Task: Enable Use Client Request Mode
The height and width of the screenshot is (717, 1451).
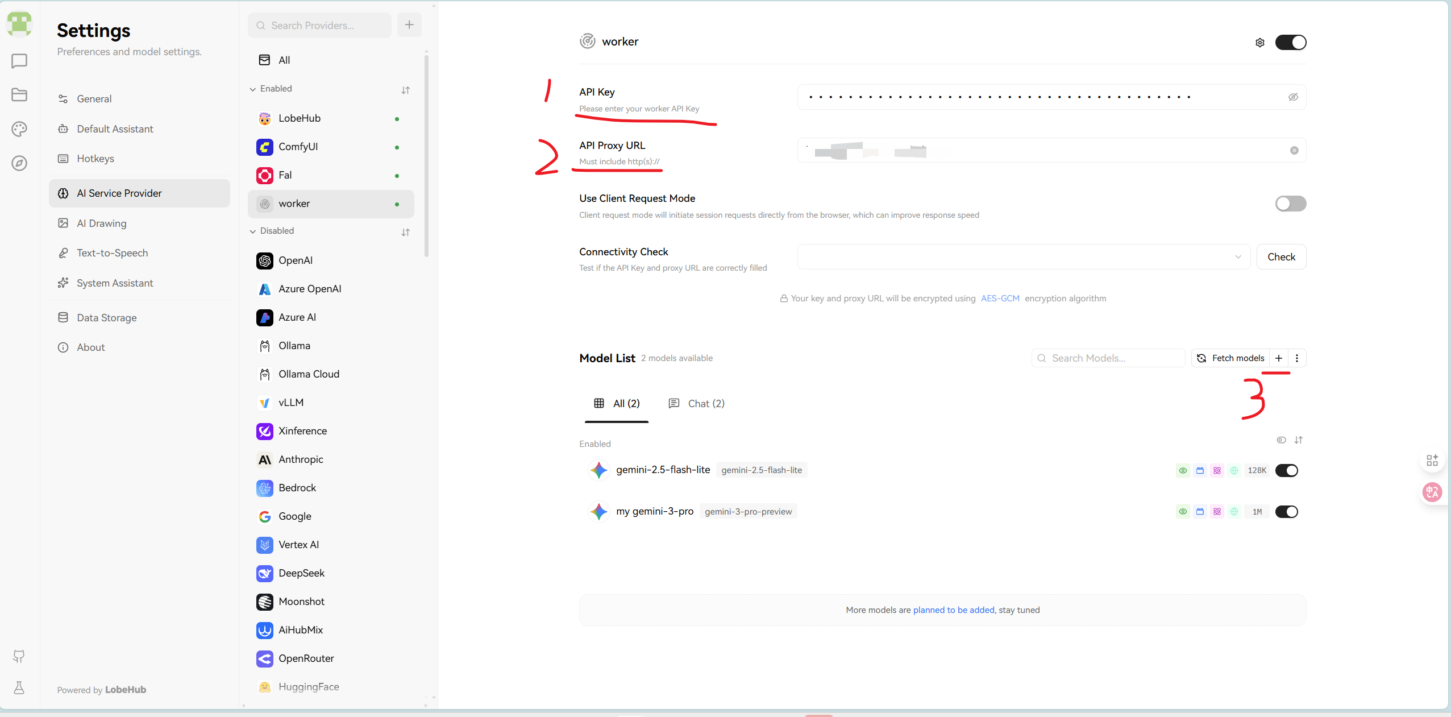Action: [1290, 204]
